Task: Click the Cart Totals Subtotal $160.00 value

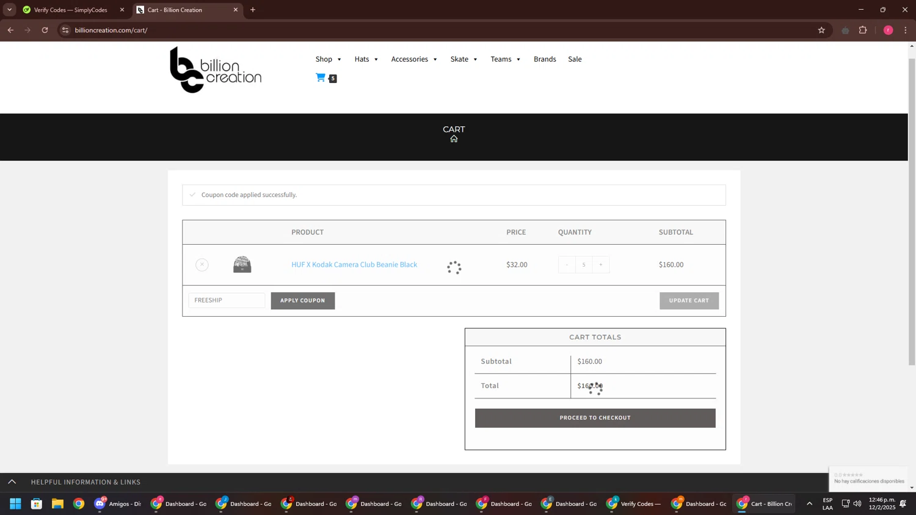Action: [x=590, y=362]
